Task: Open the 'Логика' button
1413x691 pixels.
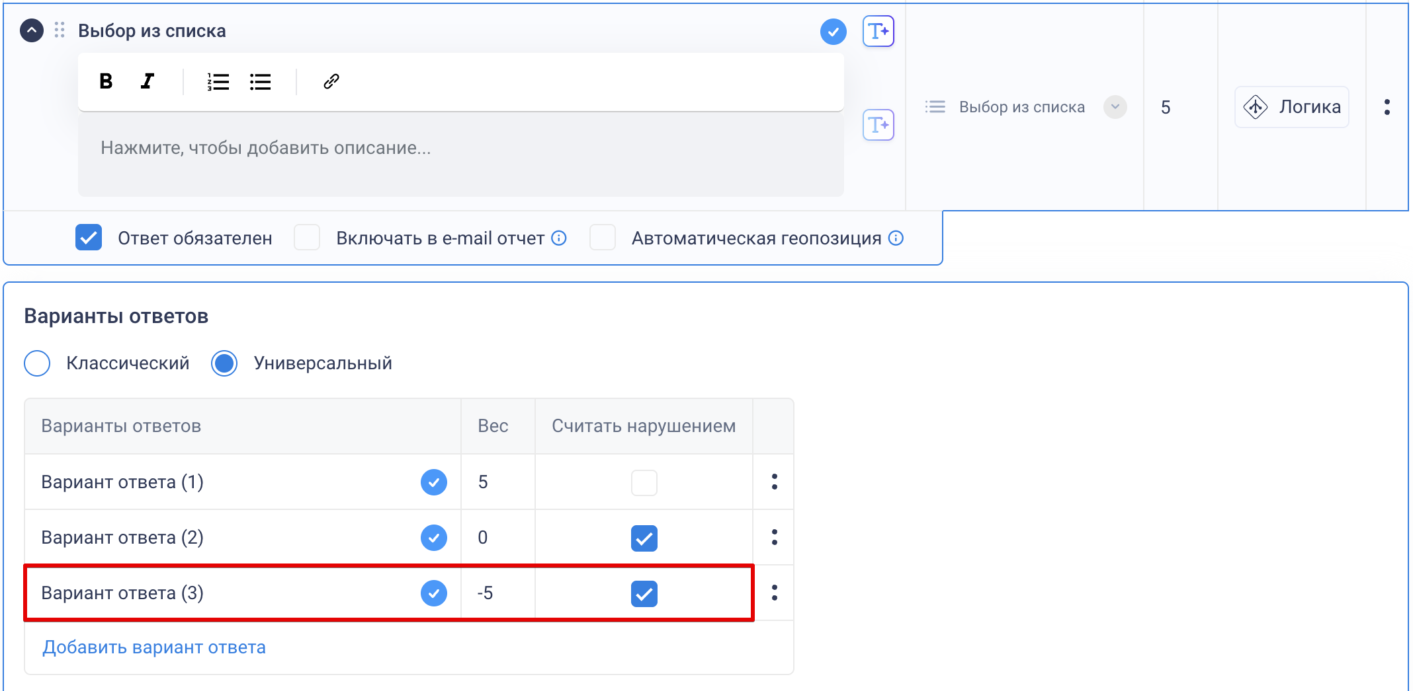Action: pyautogui.click(x=1291, y=107)
